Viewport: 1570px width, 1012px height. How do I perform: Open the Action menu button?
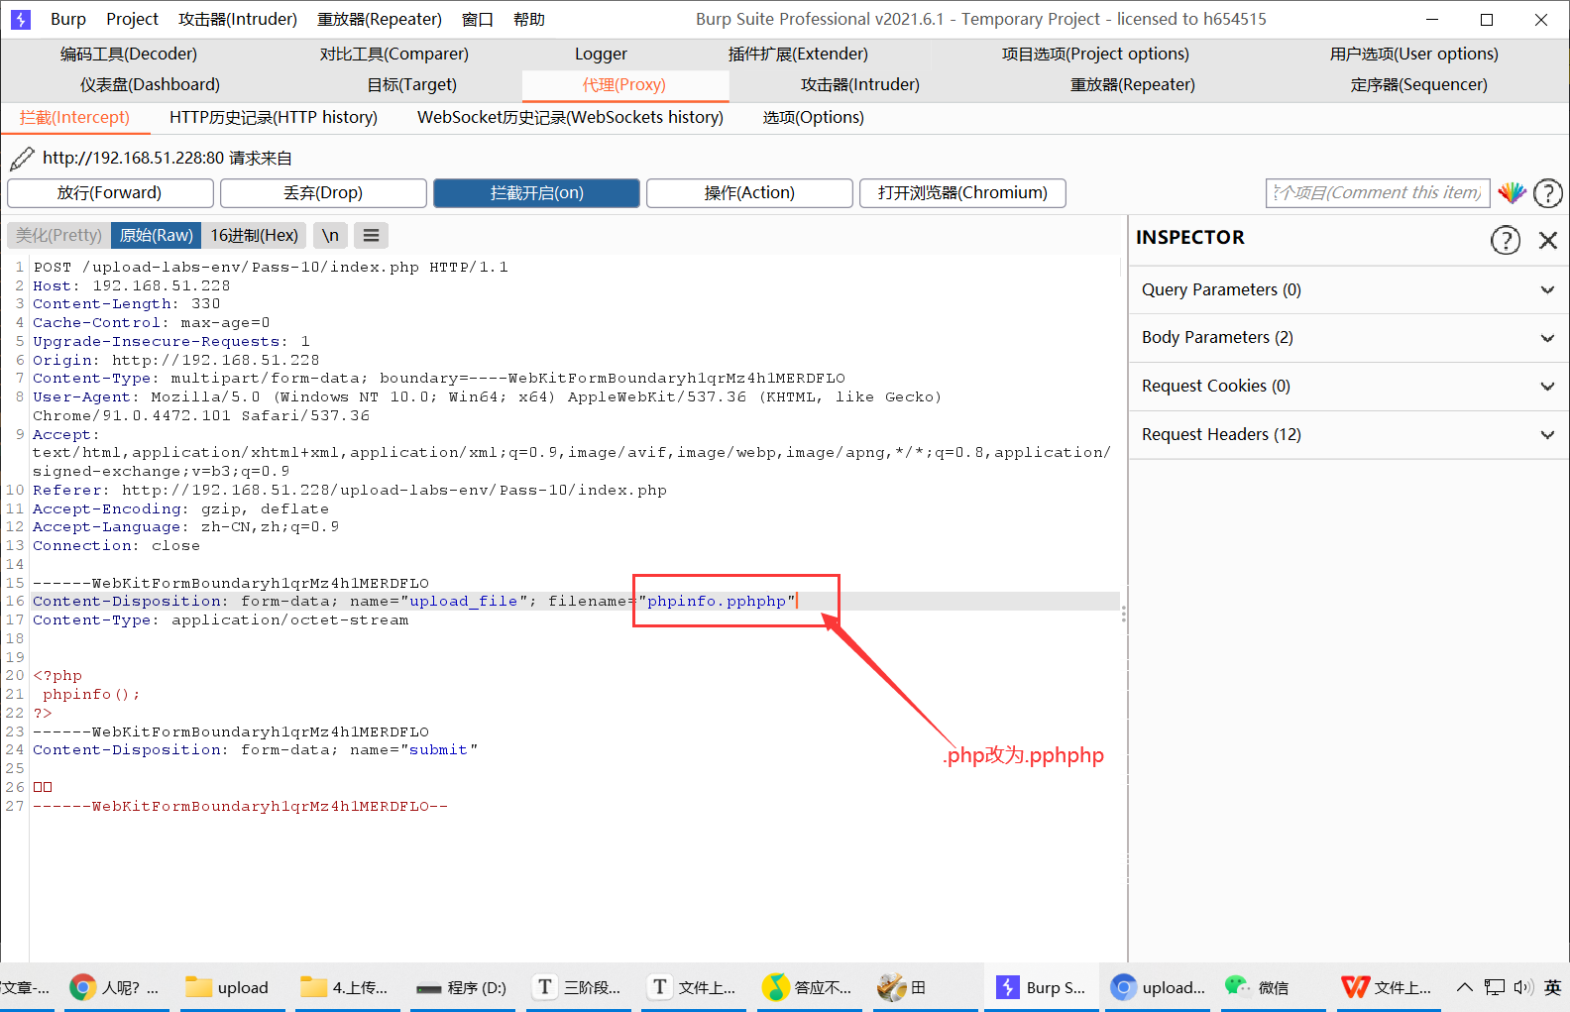749,192
